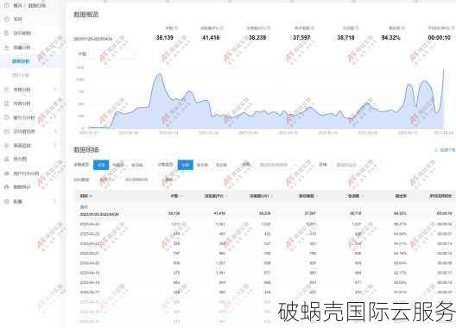
Task: Expand the 配置 sidebar chevron
Action: (x=55, y=201)
